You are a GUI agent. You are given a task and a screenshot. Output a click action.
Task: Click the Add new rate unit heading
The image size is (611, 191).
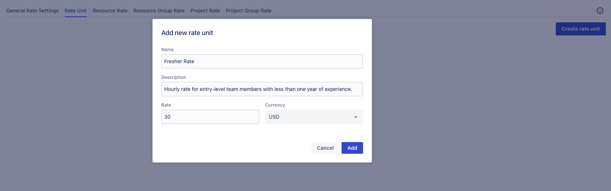[x=187, y=33]
